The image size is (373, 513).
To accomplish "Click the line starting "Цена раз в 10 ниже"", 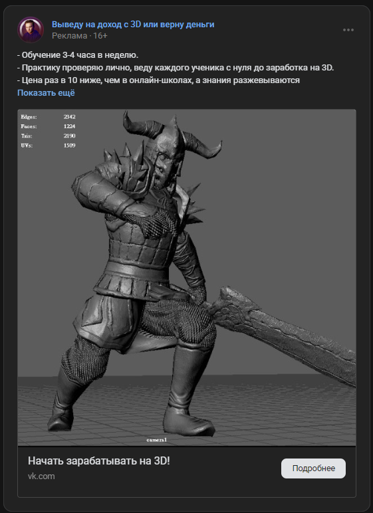I will tap(158, 80).
